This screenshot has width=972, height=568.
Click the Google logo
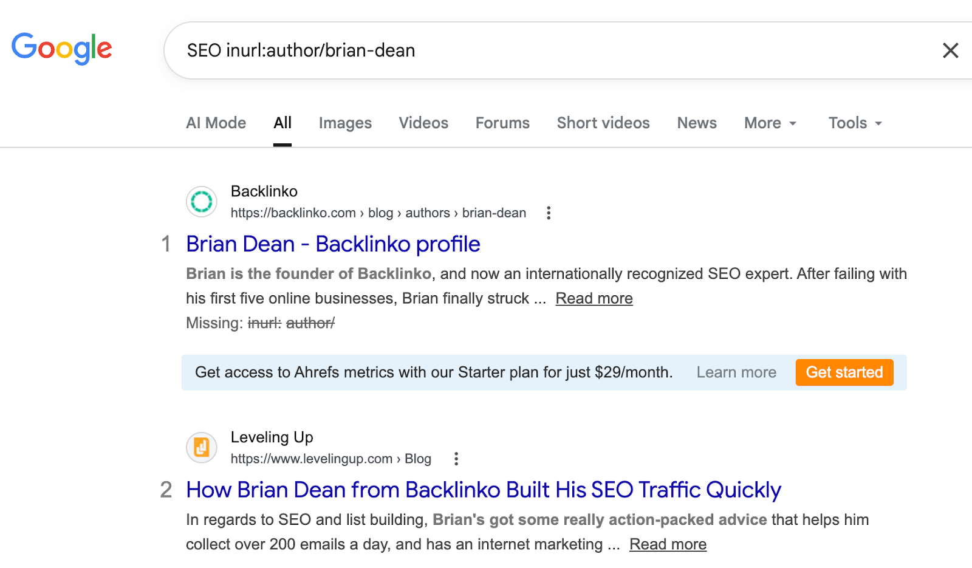[62, 49]
